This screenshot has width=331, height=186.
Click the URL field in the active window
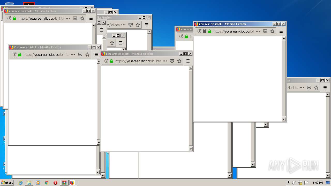233,31
